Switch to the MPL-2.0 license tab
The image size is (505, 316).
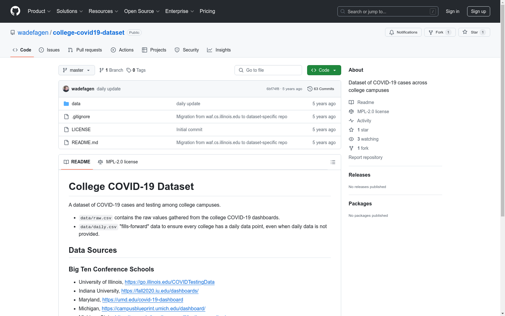point(118,162)
